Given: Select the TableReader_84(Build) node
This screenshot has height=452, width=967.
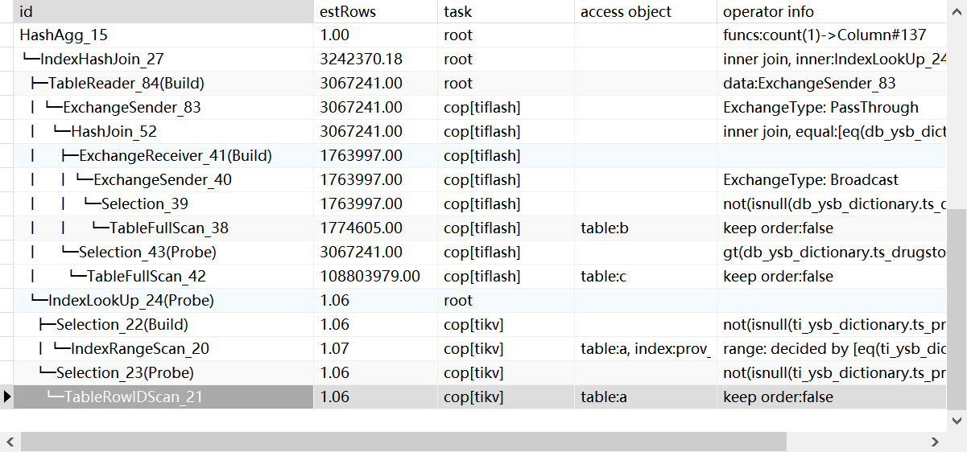Looking at the screenshot, I should point(126,84).
